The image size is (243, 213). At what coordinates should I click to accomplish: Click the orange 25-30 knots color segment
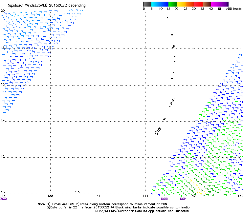pos(190,4)
